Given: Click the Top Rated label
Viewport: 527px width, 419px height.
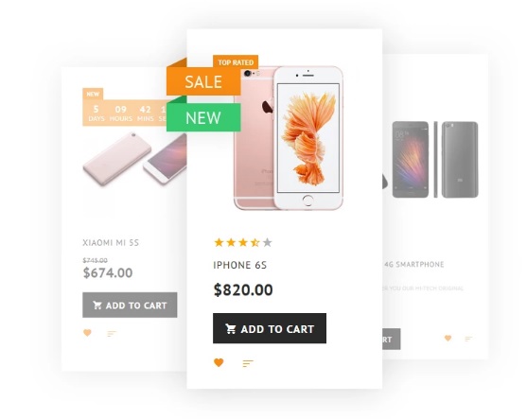Looking at the screenshot, I should click(236, 62).
